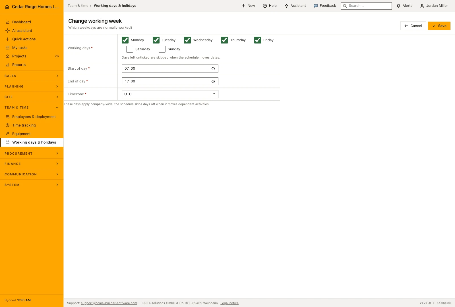Click the search magnifier icon
The height and width of the screenshot is (307, 455).
point(345,6)
